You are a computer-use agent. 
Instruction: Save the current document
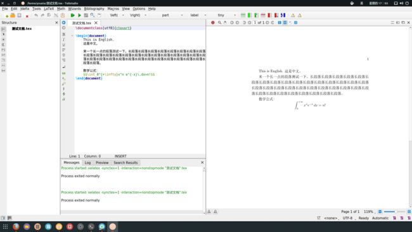pos(19,15)
